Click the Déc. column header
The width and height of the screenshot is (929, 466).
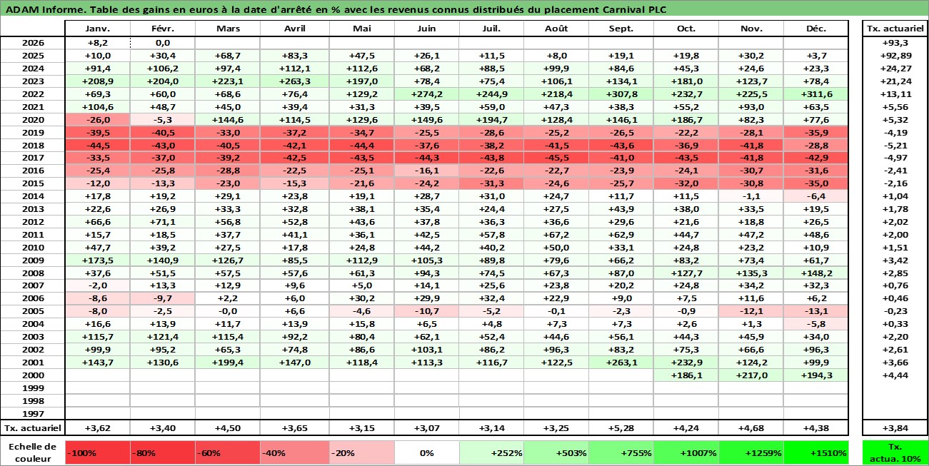click(816, 29)
